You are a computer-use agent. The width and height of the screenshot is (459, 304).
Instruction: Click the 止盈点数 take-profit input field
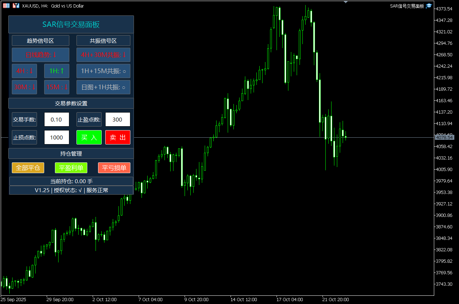coord(118,119)
